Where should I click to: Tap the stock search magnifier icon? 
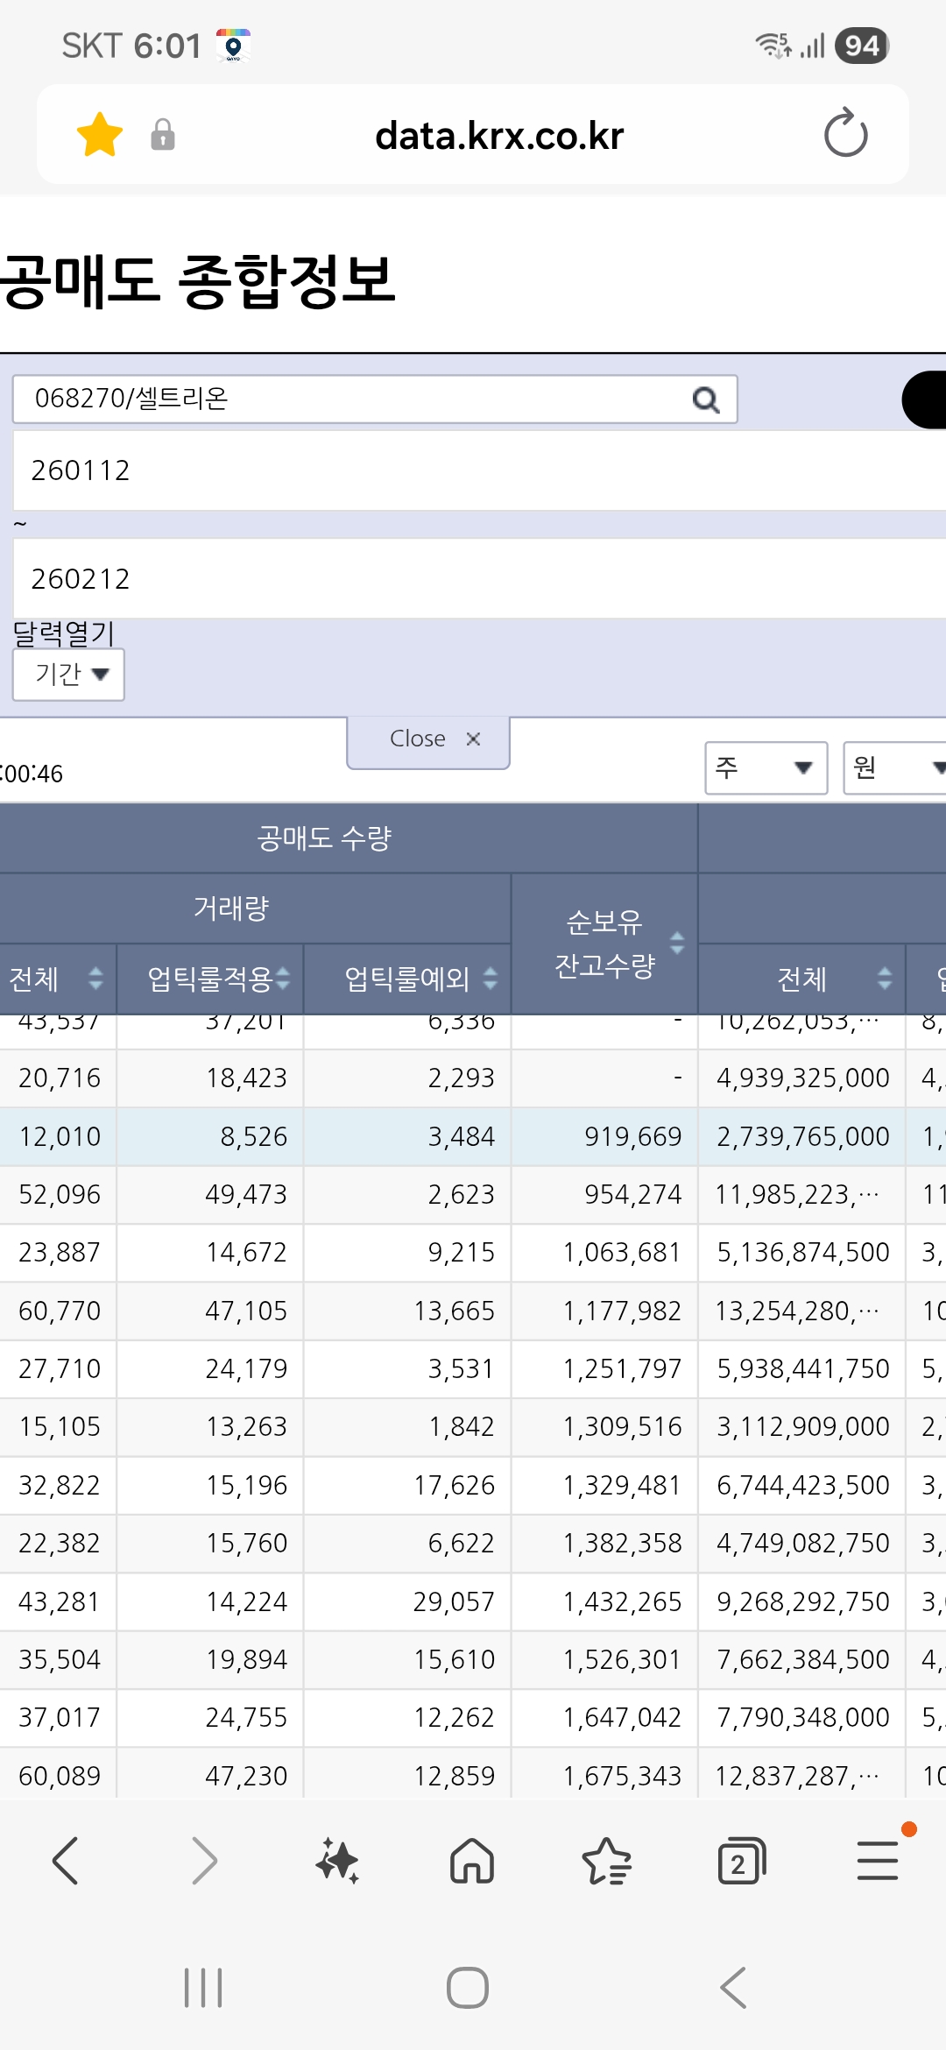pos(706,400)
